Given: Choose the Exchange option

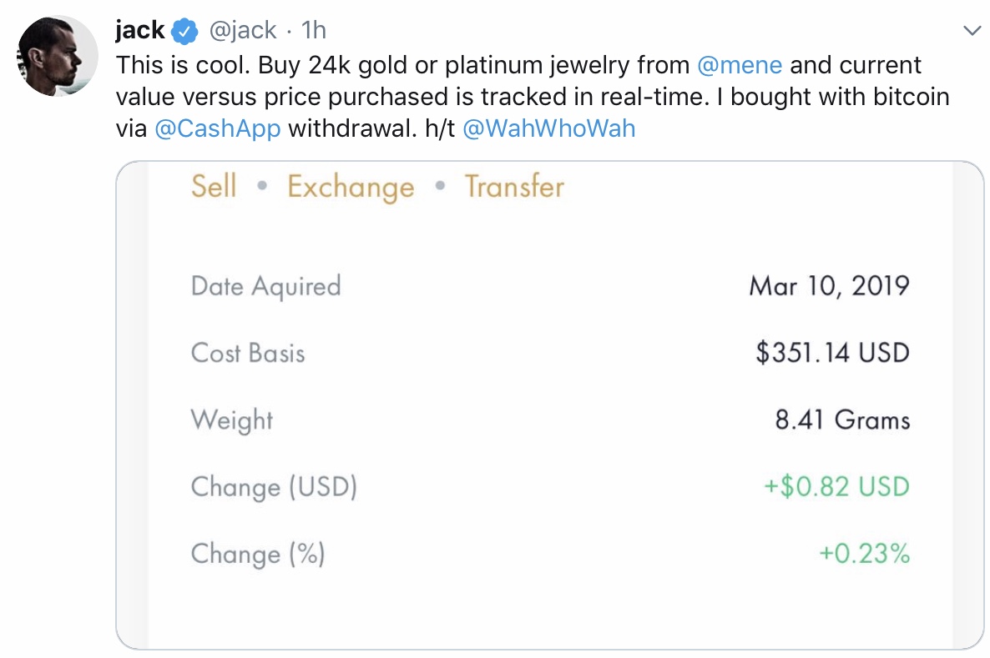Looking at the screenshot, I should pyautogui.click(x=351, y=187).
